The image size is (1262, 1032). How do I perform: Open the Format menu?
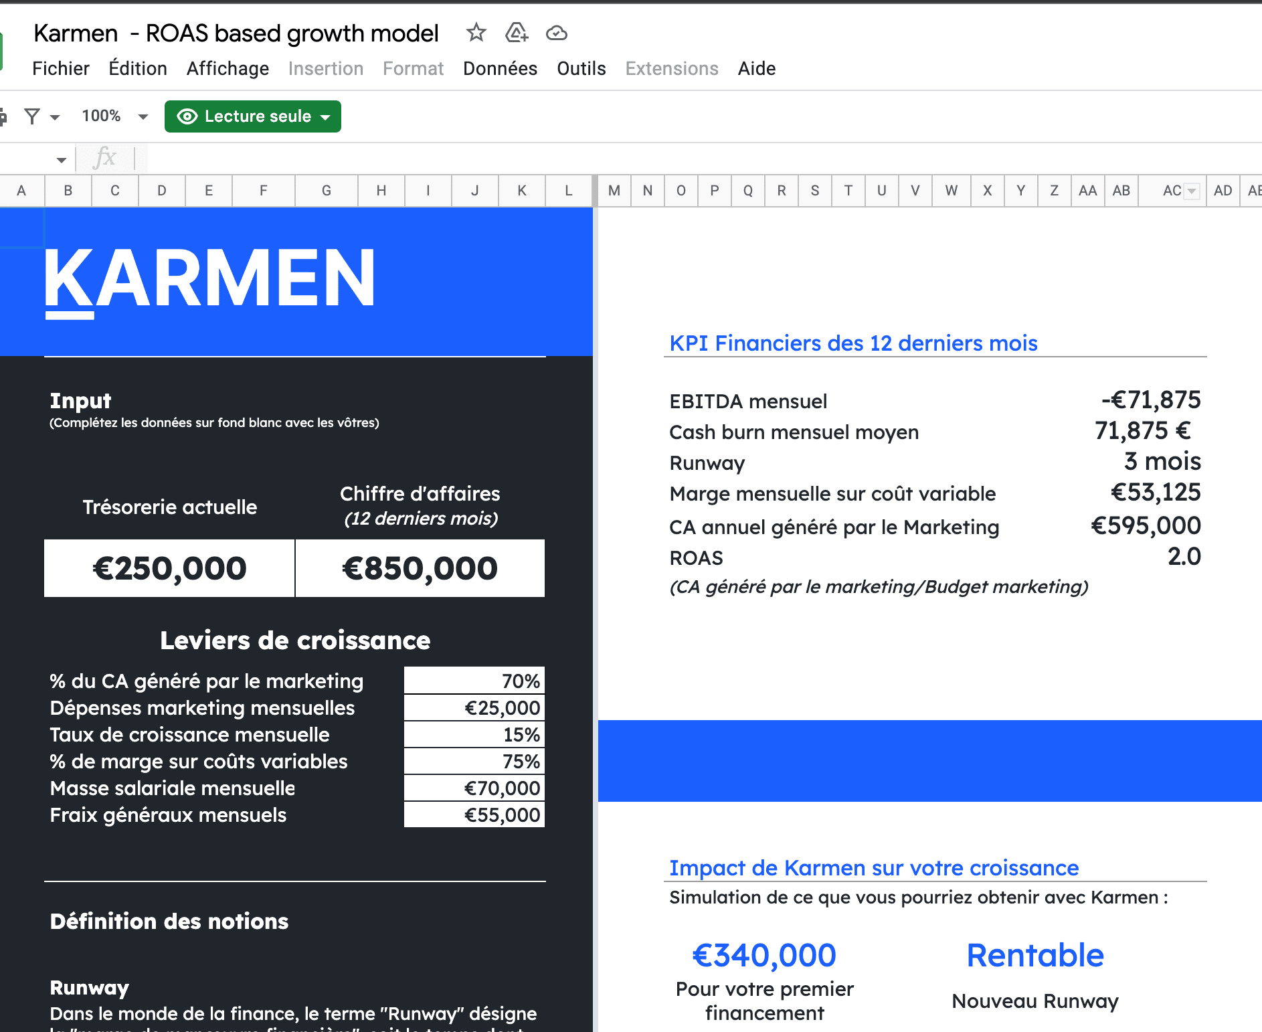413,68
